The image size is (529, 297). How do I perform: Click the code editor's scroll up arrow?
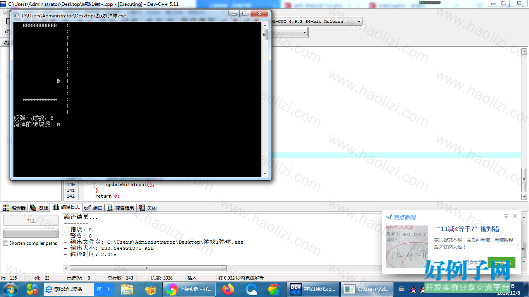click(x=524, y=51)
